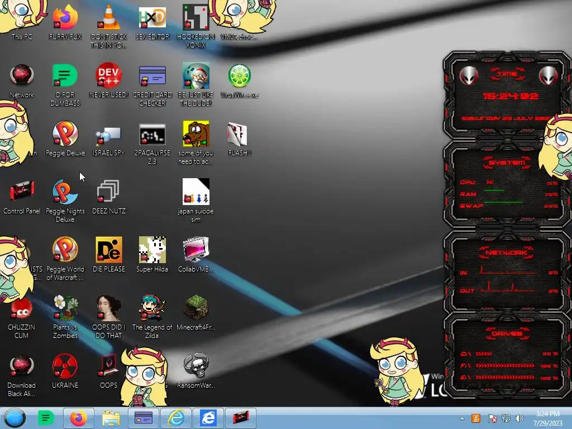Open Action Center flag tray icon
The width and height of the screenshot is (572, 429).
coord(492,418)
